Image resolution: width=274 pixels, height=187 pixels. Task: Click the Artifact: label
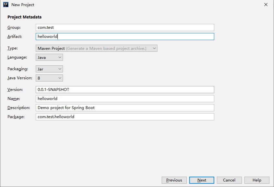click(x=15, y=37)
